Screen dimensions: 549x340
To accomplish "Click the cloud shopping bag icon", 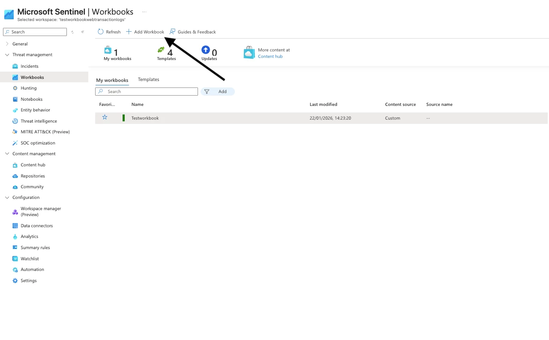I will [x=249, y=53].
